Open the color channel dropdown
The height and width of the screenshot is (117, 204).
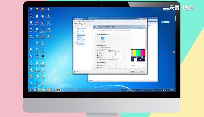point(113,51)
